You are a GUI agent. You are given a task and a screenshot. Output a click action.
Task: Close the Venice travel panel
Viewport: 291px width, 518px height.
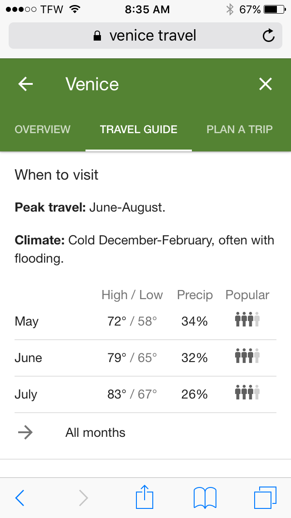[x=265, y=84]
